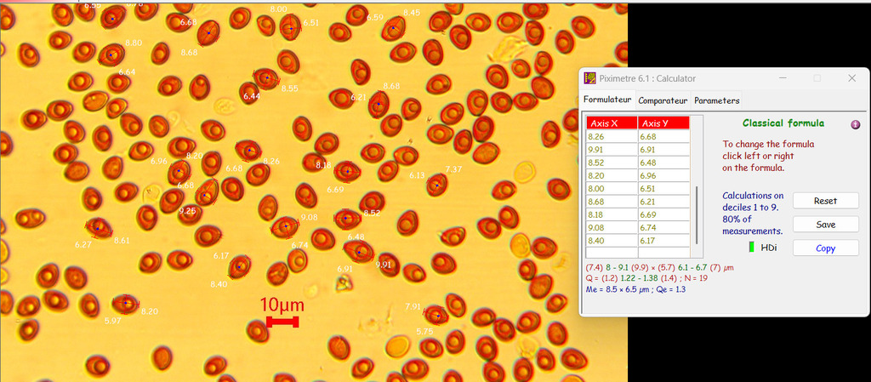This screenshot has height=382, width=871.
Task: Select the 8.52 cell in the Axis X column
Action: click(612, 162)
